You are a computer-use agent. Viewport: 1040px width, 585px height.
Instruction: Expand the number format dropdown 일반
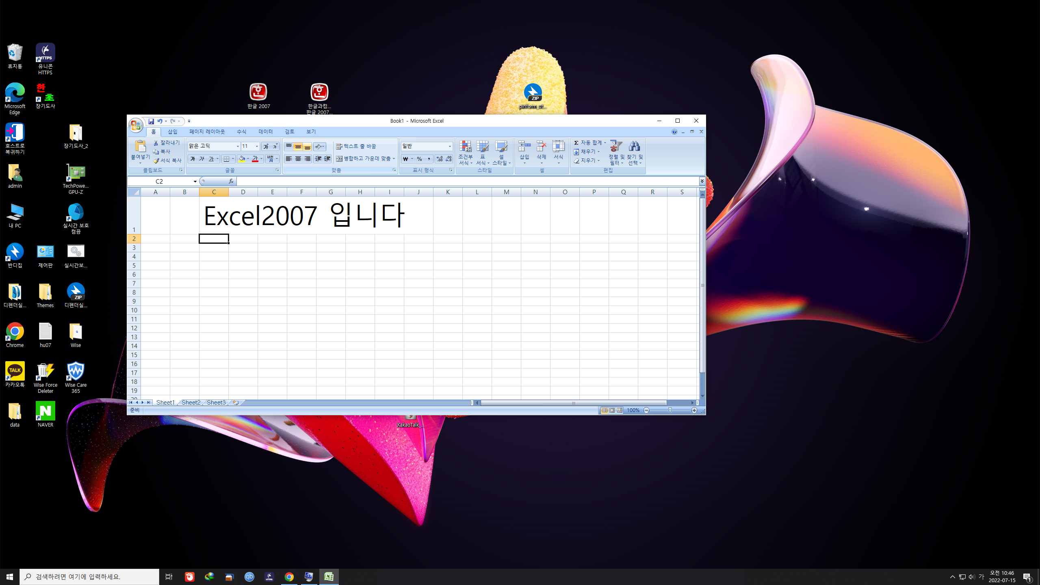pyautogui.click(x=450, y=146)
